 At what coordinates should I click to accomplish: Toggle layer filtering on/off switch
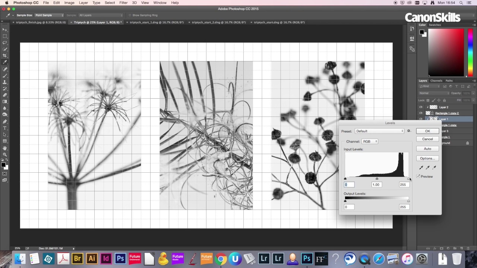(x=474, y=86)
